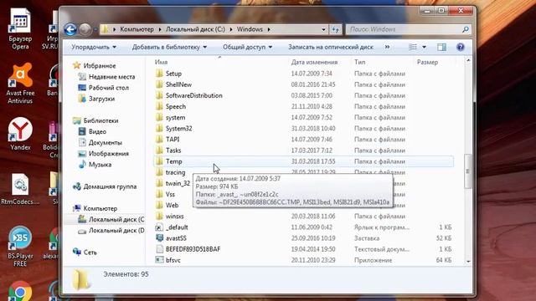This screenshot has height=301, width=536.
Task: Sort by the Тип column header
Action: [360, 62]
